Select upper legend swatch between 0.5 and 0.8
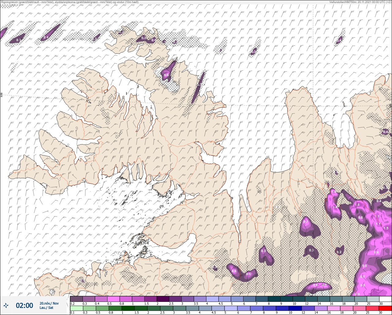 point(113,299)
